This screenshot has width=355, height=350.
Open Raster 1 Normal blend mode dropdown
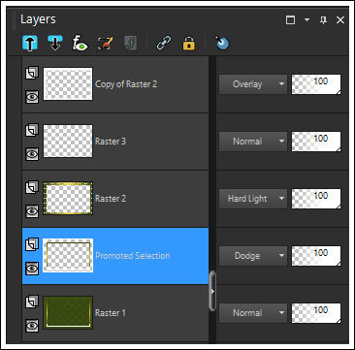click(253, 313)
